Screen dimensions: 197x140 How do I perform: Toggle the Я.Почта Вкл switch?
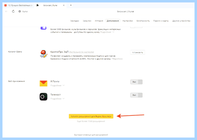coord(136,82)
